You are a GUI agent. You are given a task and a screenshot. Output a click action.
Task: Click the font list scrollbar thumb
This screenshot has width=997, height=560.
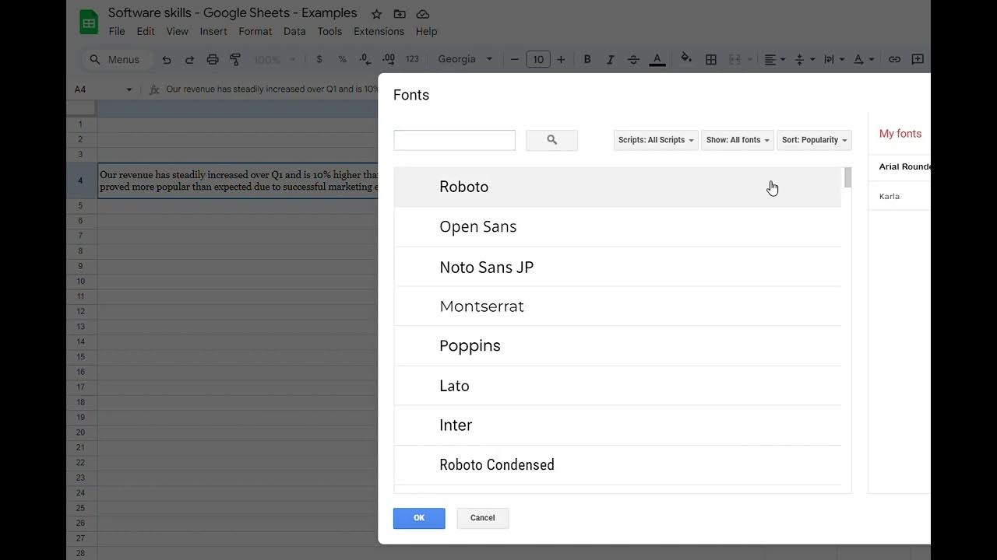coord(847,177)
